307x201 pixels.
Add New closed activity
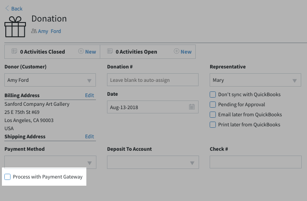point(91,52)
